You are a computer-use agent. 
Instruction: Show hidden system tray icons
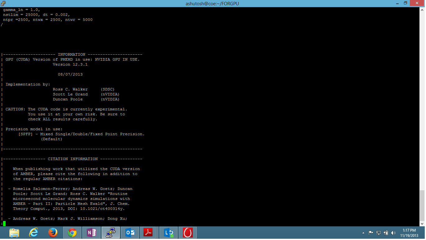(x=363, y=233)
